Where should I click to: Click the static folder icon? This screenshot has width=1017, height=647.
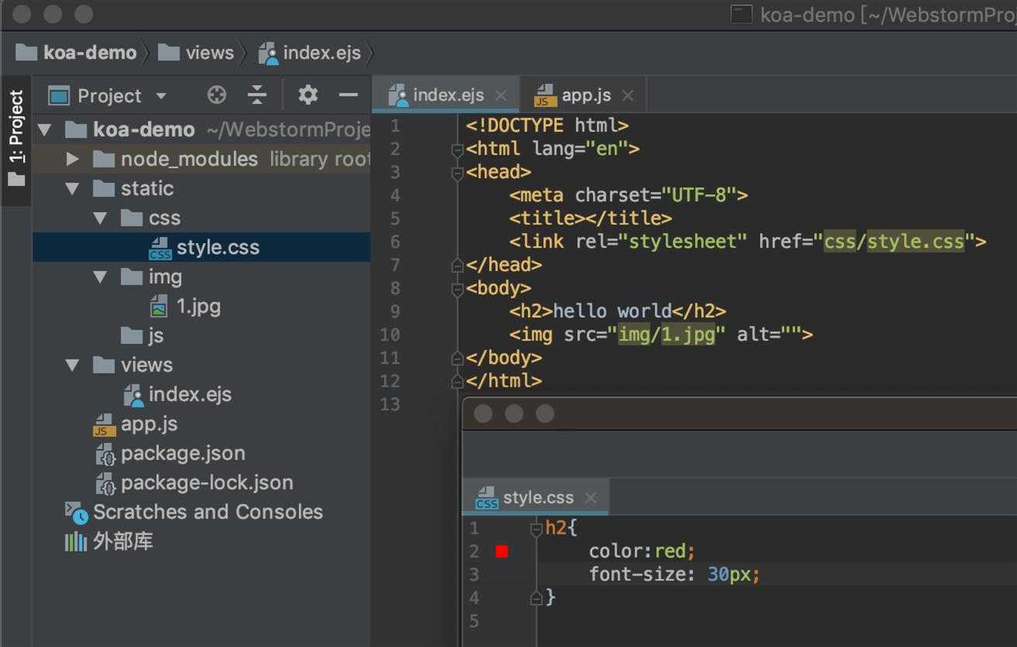104,188
